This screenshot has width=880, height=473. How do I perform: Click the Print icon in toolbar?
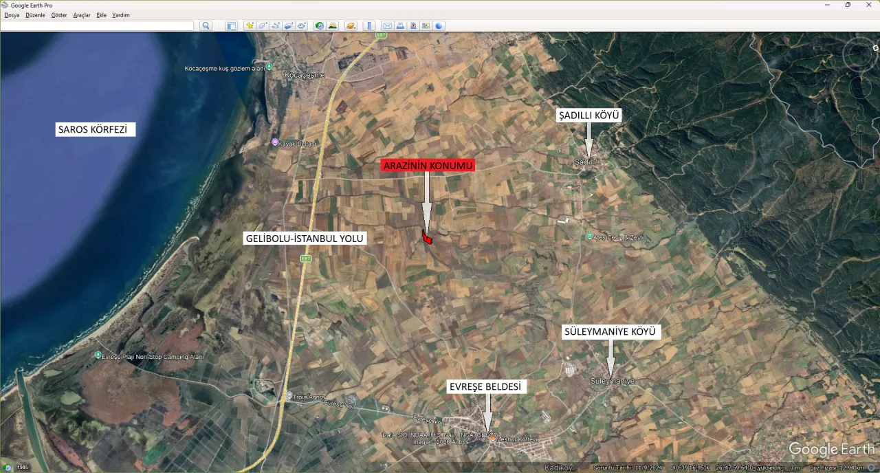click(400, 25)
